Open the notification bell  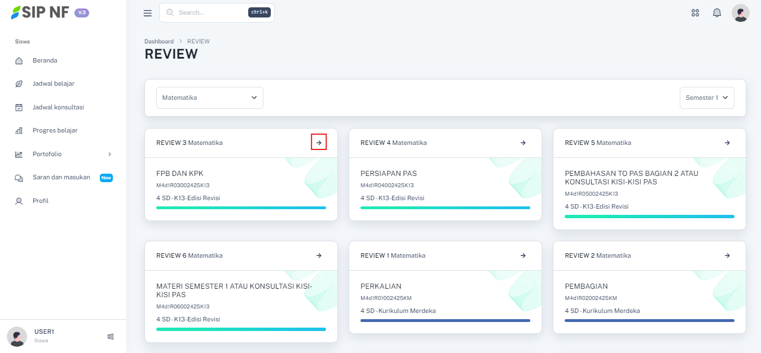tap(717, 13)
